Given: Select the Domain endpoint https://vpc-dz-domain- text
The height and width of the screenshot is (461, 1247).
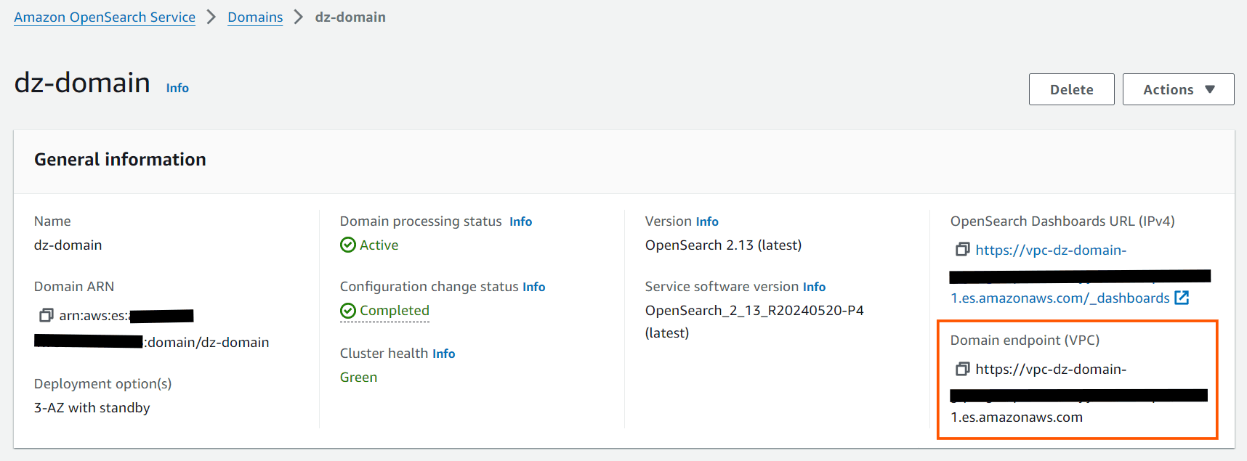Looking at the screenshot, I should 1051,369.
